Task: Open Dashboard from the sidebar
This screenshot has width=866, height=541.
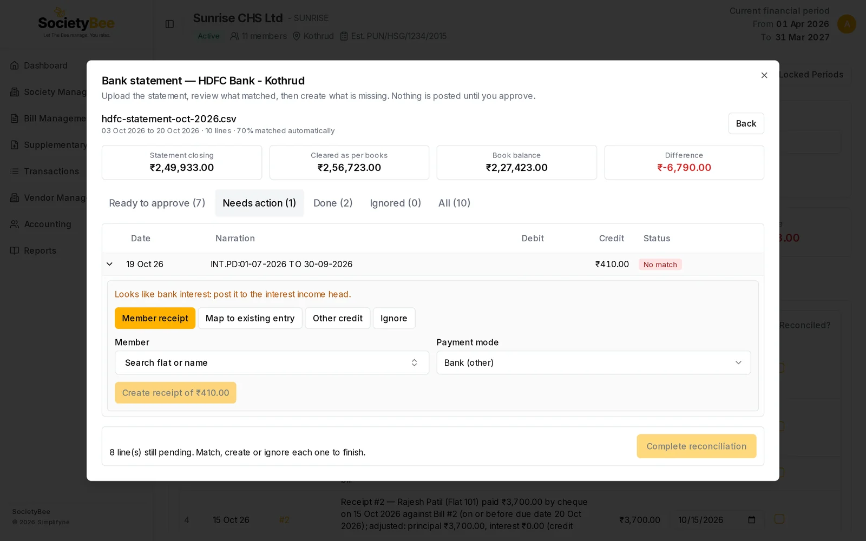Action: click(45, 65)
